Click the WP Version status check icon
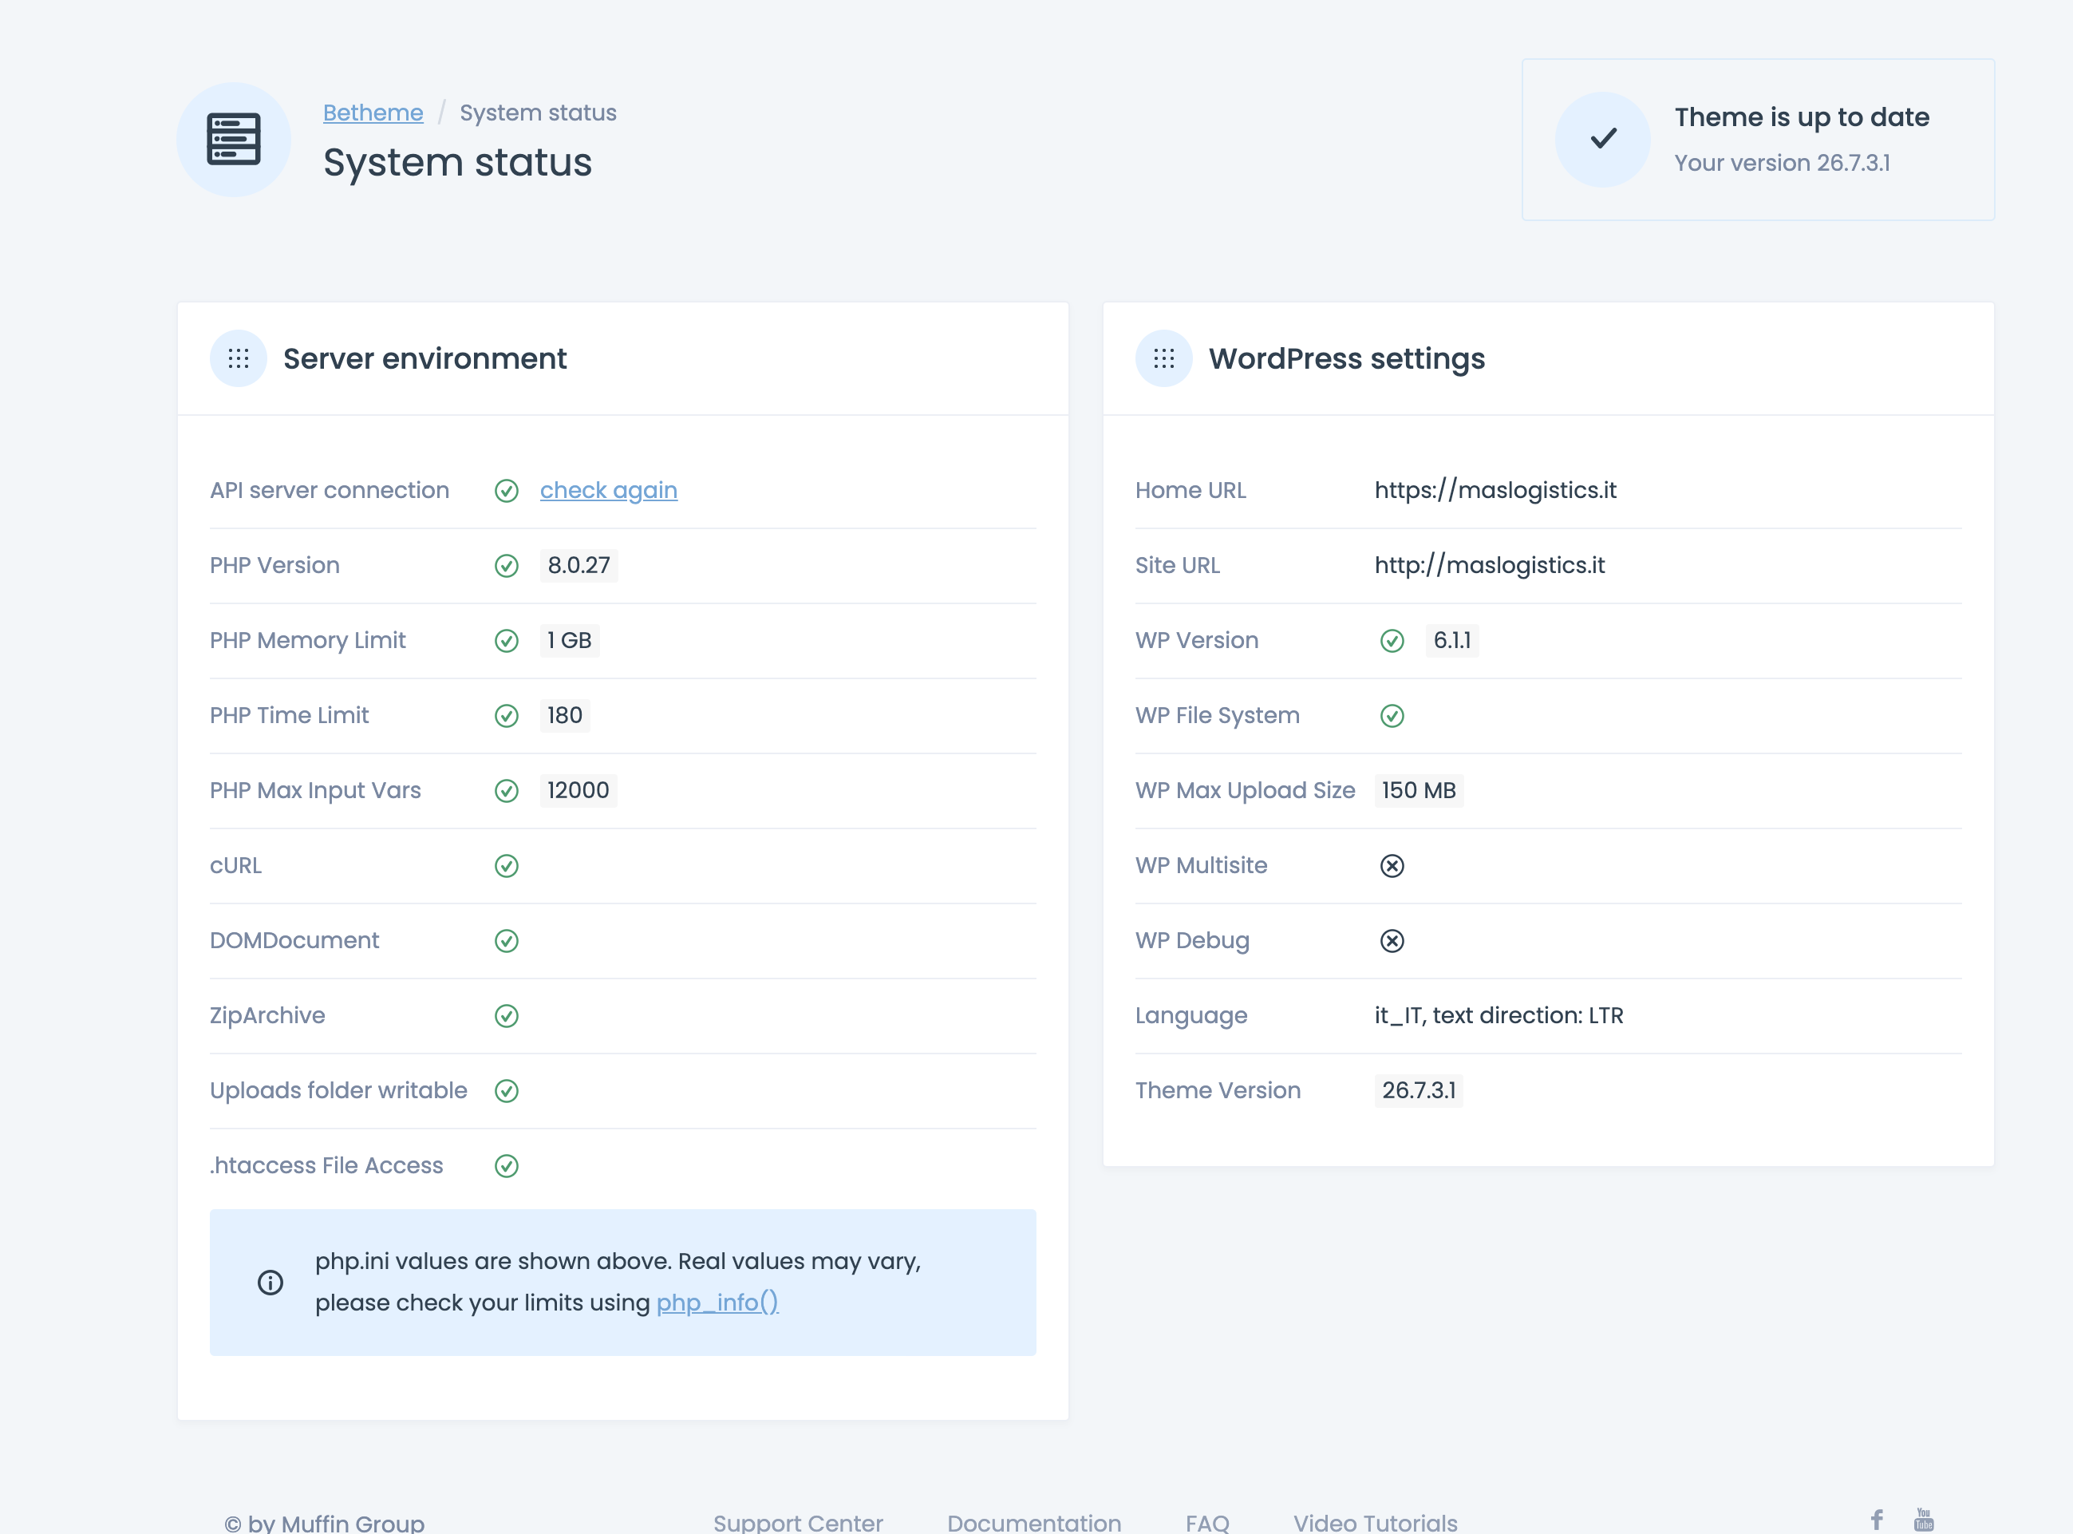The image size is (2073, 1534). [1392, 641]
